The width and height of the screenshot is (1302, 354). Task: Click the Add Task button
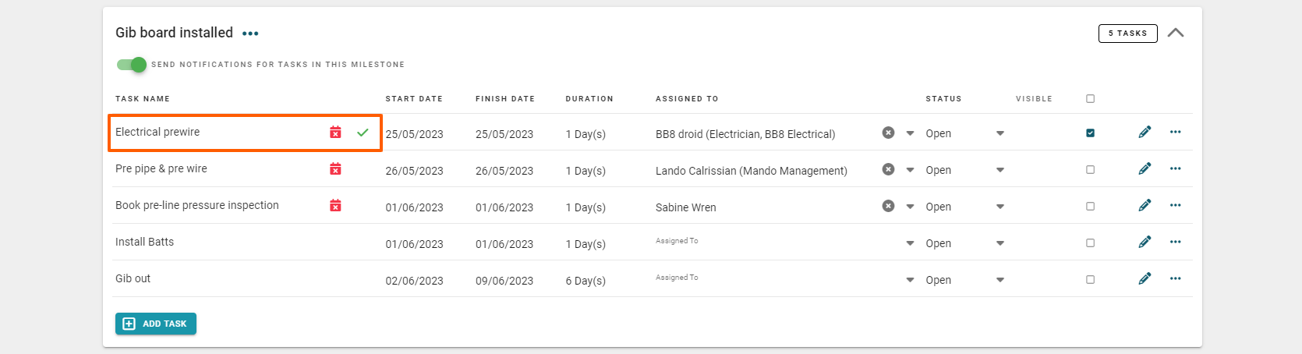156,324
